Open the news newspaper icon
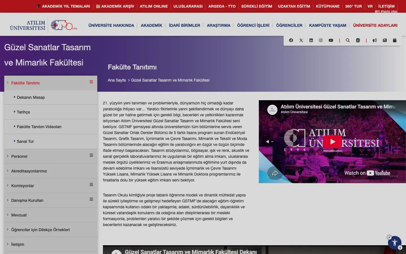The height and width of the screenshot is (254, 406). (x=385, y=40)
